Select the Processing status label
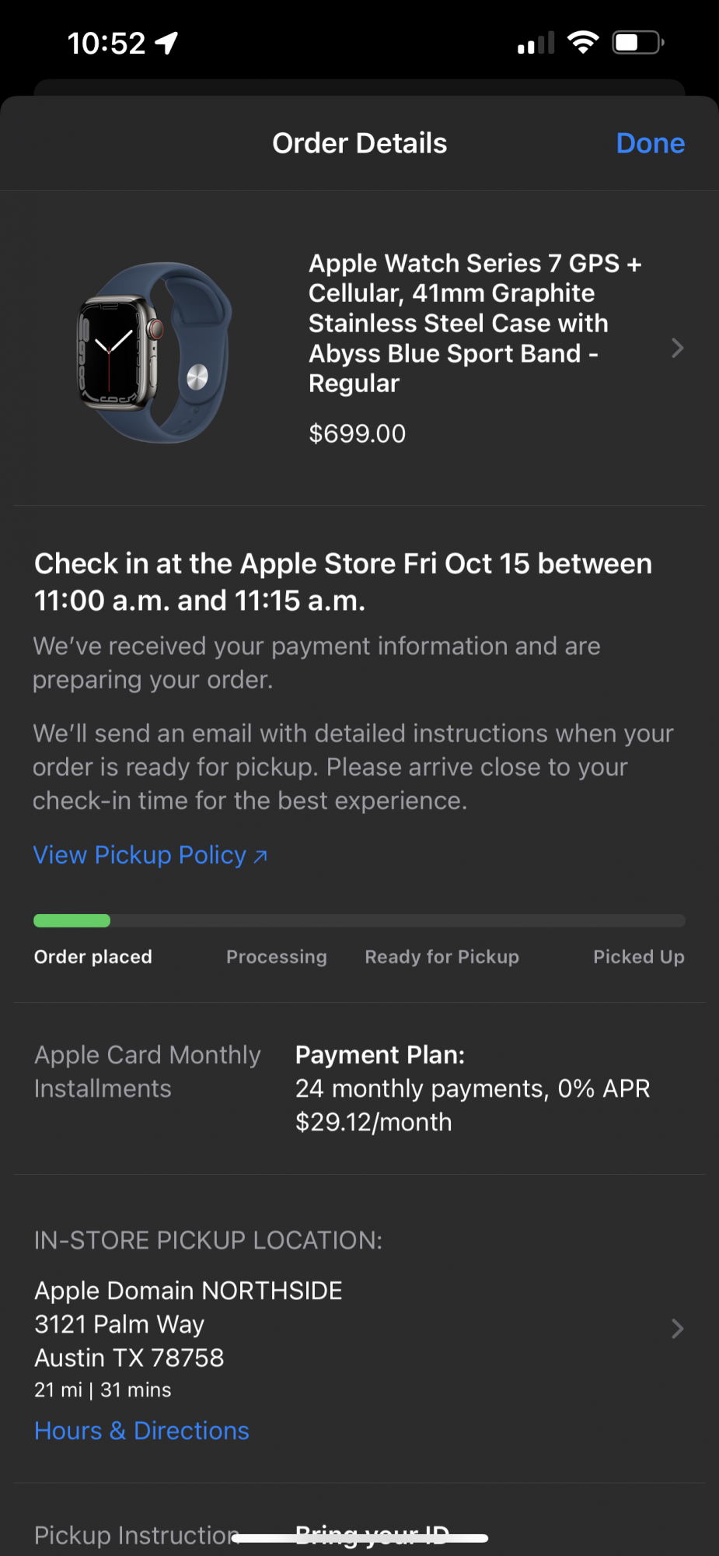719x1556 pixels. point(277,957)
